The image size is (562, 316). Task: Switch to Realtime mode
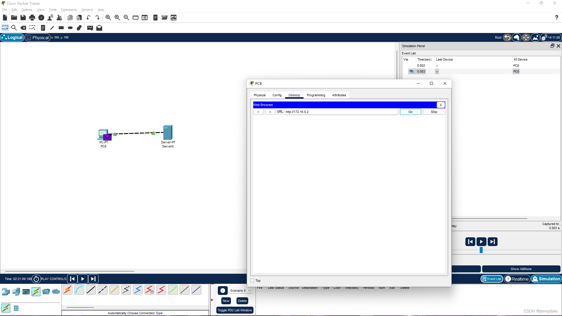tap(517, 279)
